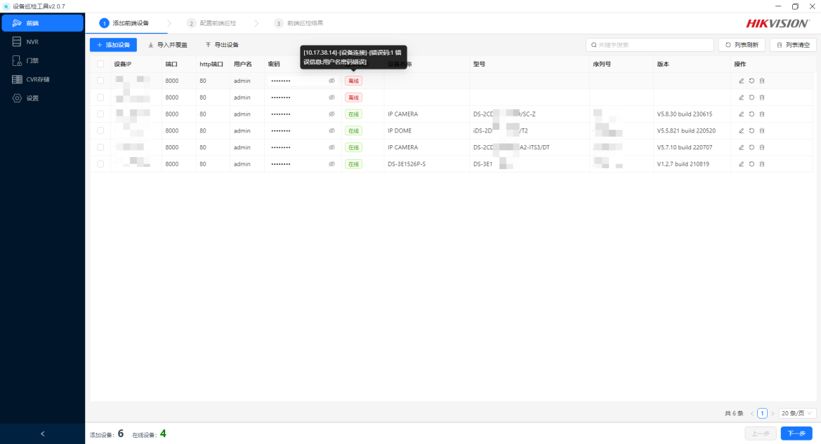Image resolution: width=821 pixels, height=444 pixels.
Task: Delete the V5.7.10 build 220707 device
Action: click(762, 147)
